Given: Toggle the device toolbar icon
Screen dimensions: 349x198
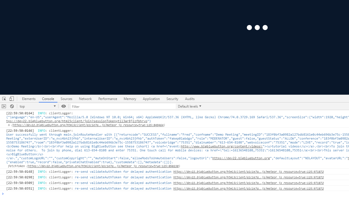Looking at the screenshot, I should 11,99.
